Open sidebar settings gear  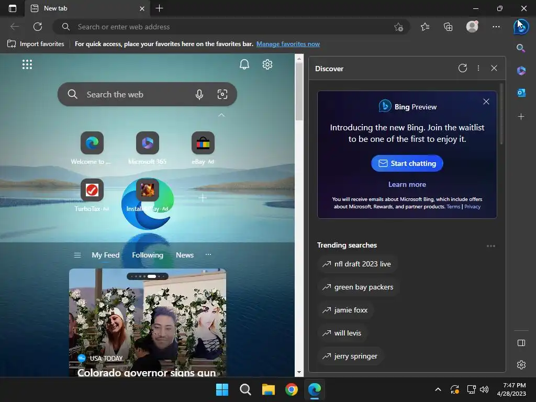point(521,365)
